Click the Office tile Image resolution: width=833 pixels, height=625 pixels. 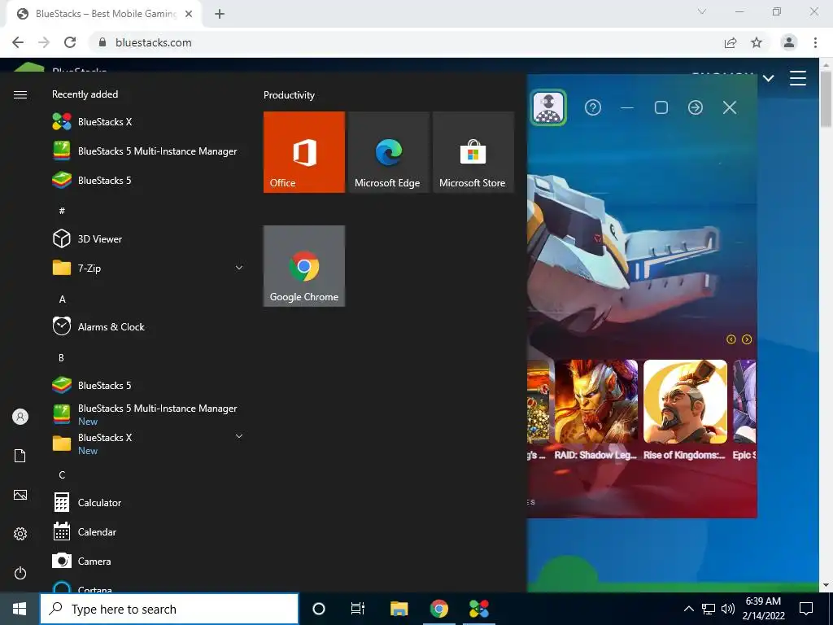tap(304, 152)
